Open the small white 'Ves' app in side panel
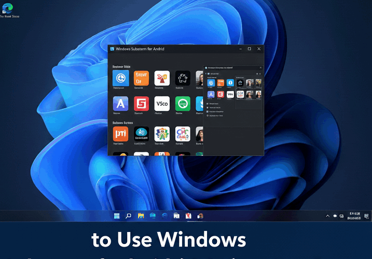 (230, 94)
